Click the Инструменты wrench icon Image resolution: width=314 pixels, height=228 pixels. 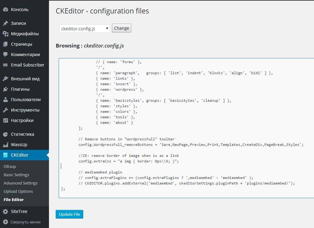point(5,110)
